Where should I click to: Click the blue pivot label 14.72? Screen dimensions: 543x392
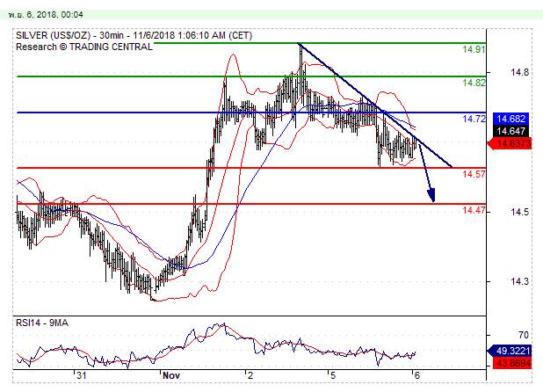click(x=474, y=119)
